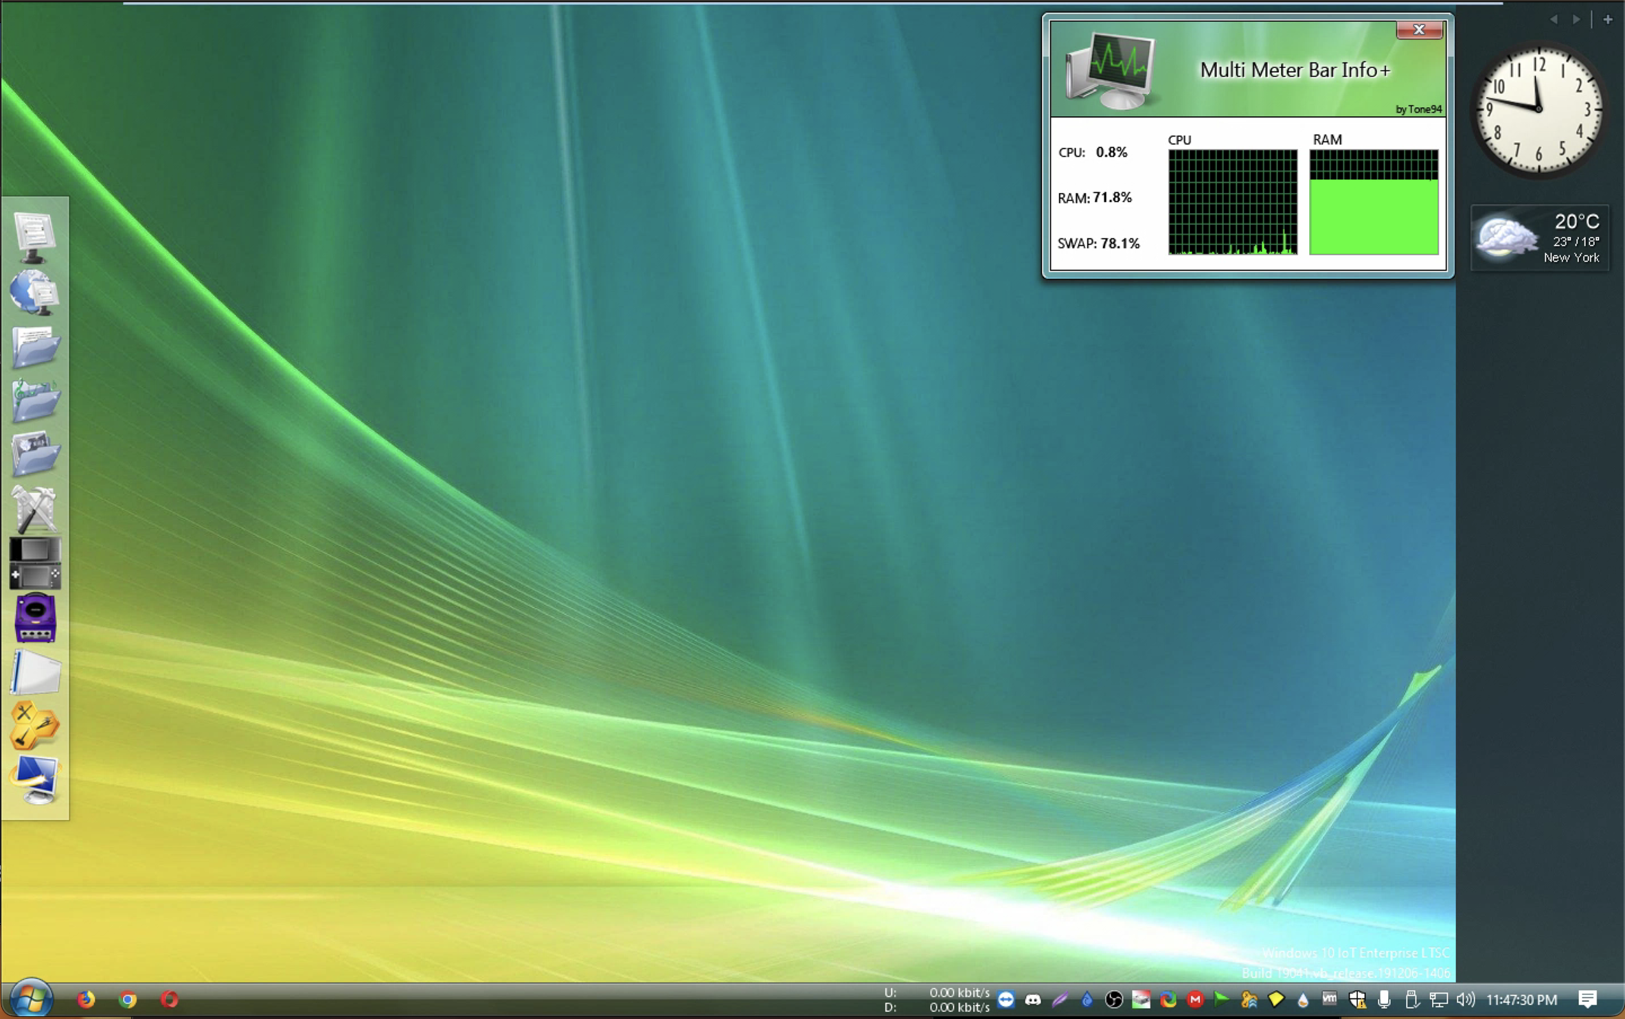Screen dimensions: 1625x1019
Task: Open TeamViewer tray icon
Action: pos(1005,1000)
